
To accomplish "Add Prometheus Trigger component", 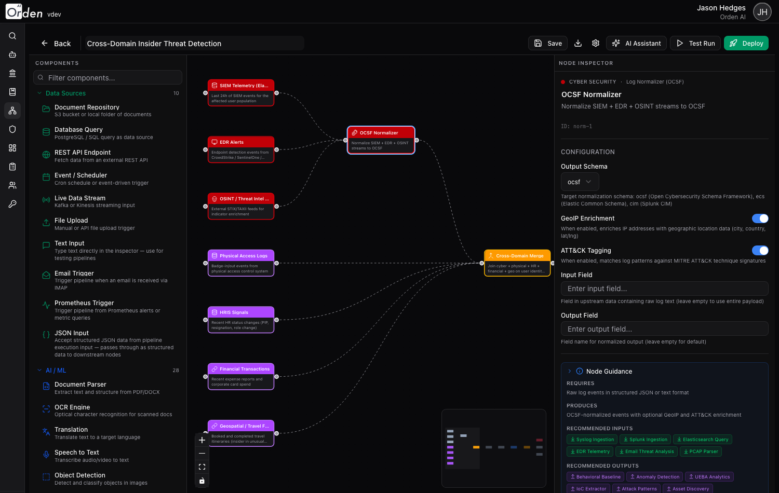I will point(108,310).
